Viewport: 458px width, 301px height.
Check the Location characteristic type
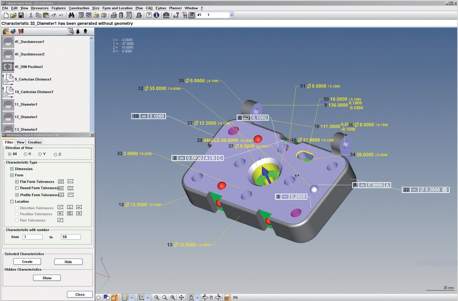[x=12, y=202]
